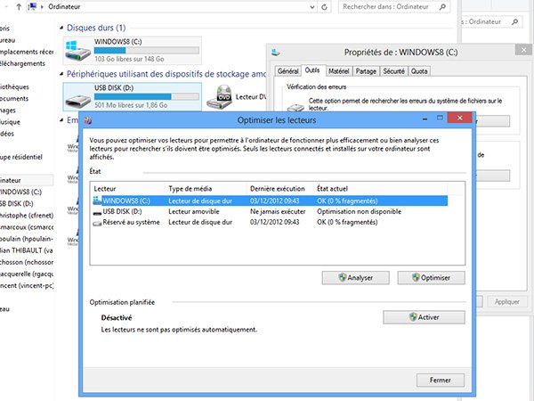Screen dimensions: 534x401
Task: Click the Lecteur column header
Action: [x=129, y=189]
